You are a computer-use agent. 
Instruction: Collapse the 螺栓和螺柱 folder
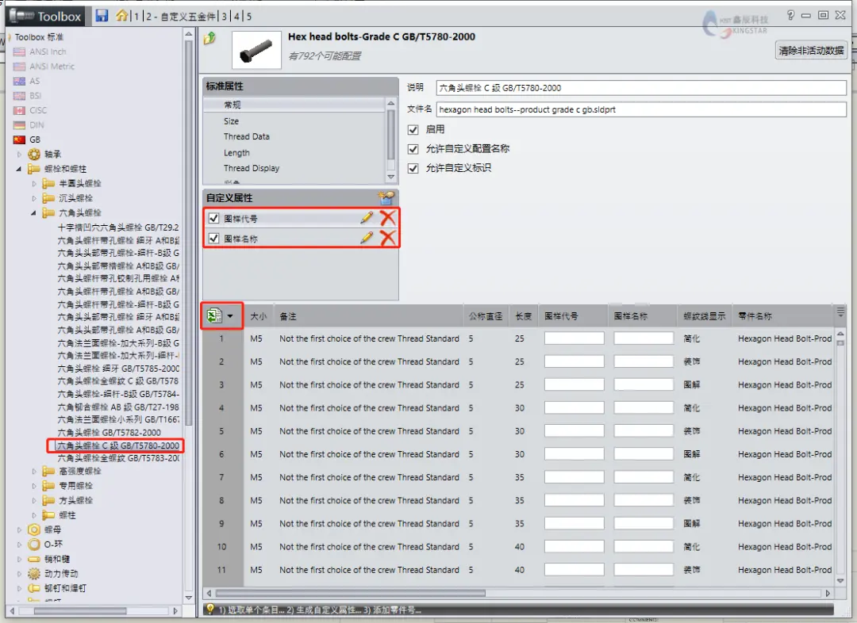[x=19, y=169]
